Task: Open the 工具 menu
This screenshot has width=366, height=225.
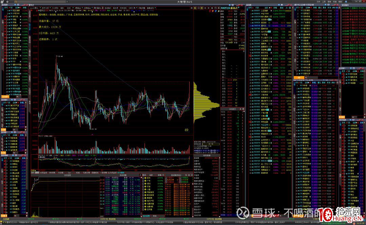Action: [x=324, y=2]
